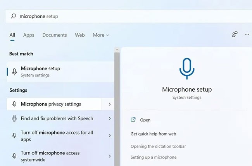Expand Find and fix problems with Speech arrow
Image resolution: width=252 pixels, height=166 pixels.
pos(110,118)
